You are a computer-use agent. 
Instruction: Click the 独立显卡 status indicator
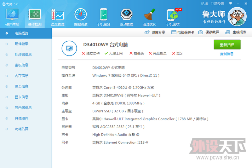point(91,53)
